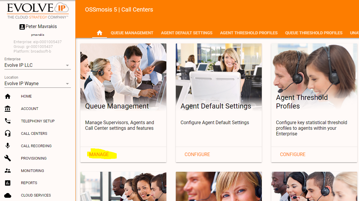Click the Reports chart icon
359x201 pixels.
[8, 183]
